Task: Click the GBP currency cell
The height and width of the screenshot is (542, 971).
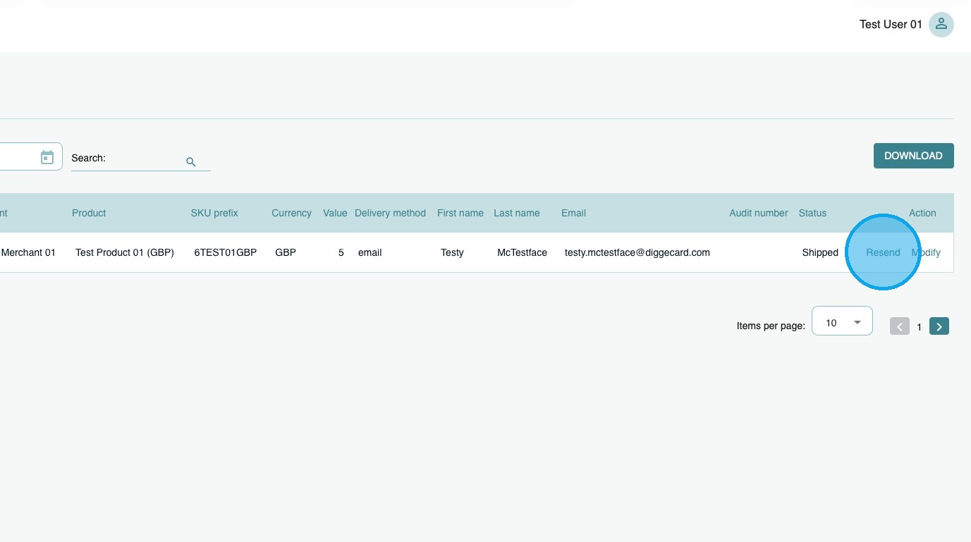Action: (286, 252)
